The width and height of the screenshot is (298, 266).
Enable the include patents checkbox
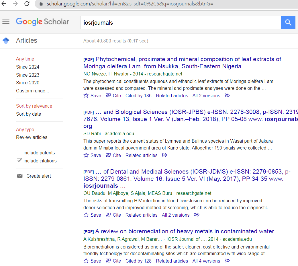click(19, 153)
